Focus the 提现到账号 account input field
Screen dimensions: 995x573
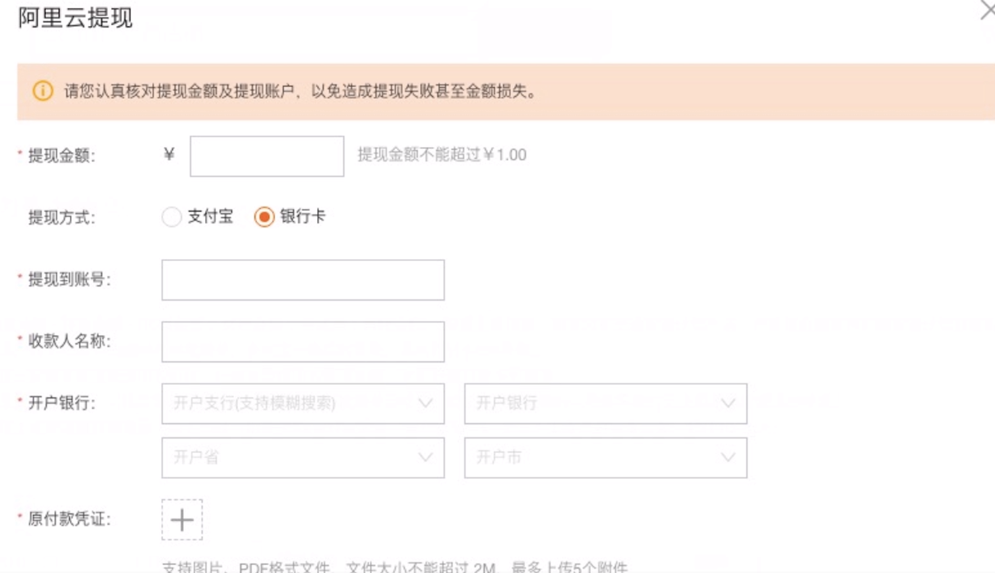[303, 280]
